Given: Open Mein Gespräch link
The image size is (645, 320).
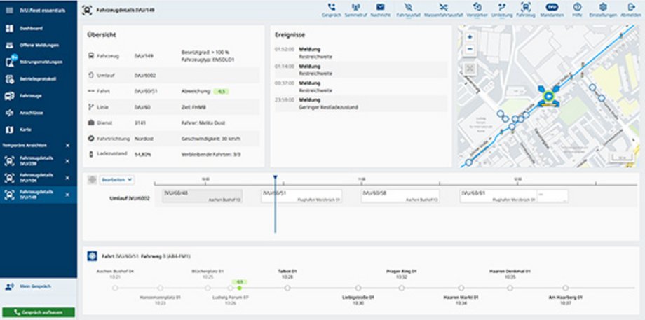Looking at the screenshot, I should (x=35, y=286).
